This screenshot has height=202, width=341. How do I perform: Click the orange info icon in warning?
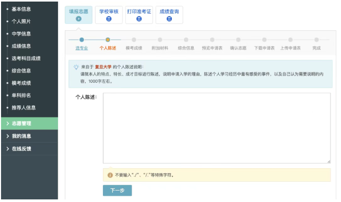coord(110,175)
